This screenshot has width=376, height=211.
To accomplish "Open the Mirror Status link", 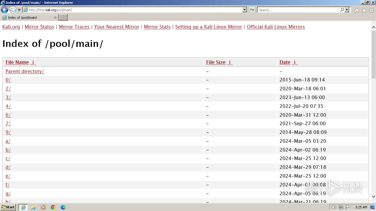I will [x=39, y=27].
